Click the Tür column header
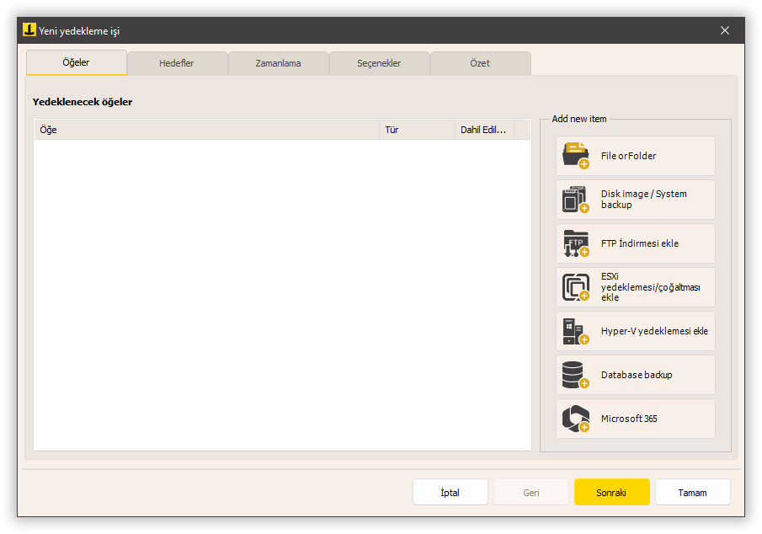This screenshot has height=534, width=762. [x=417, y=130]
